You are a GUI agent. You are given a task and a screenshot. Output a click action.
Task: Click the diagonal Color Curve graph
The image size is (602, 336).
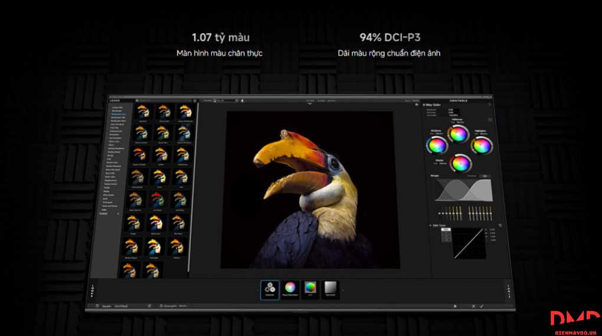(469, 243)
